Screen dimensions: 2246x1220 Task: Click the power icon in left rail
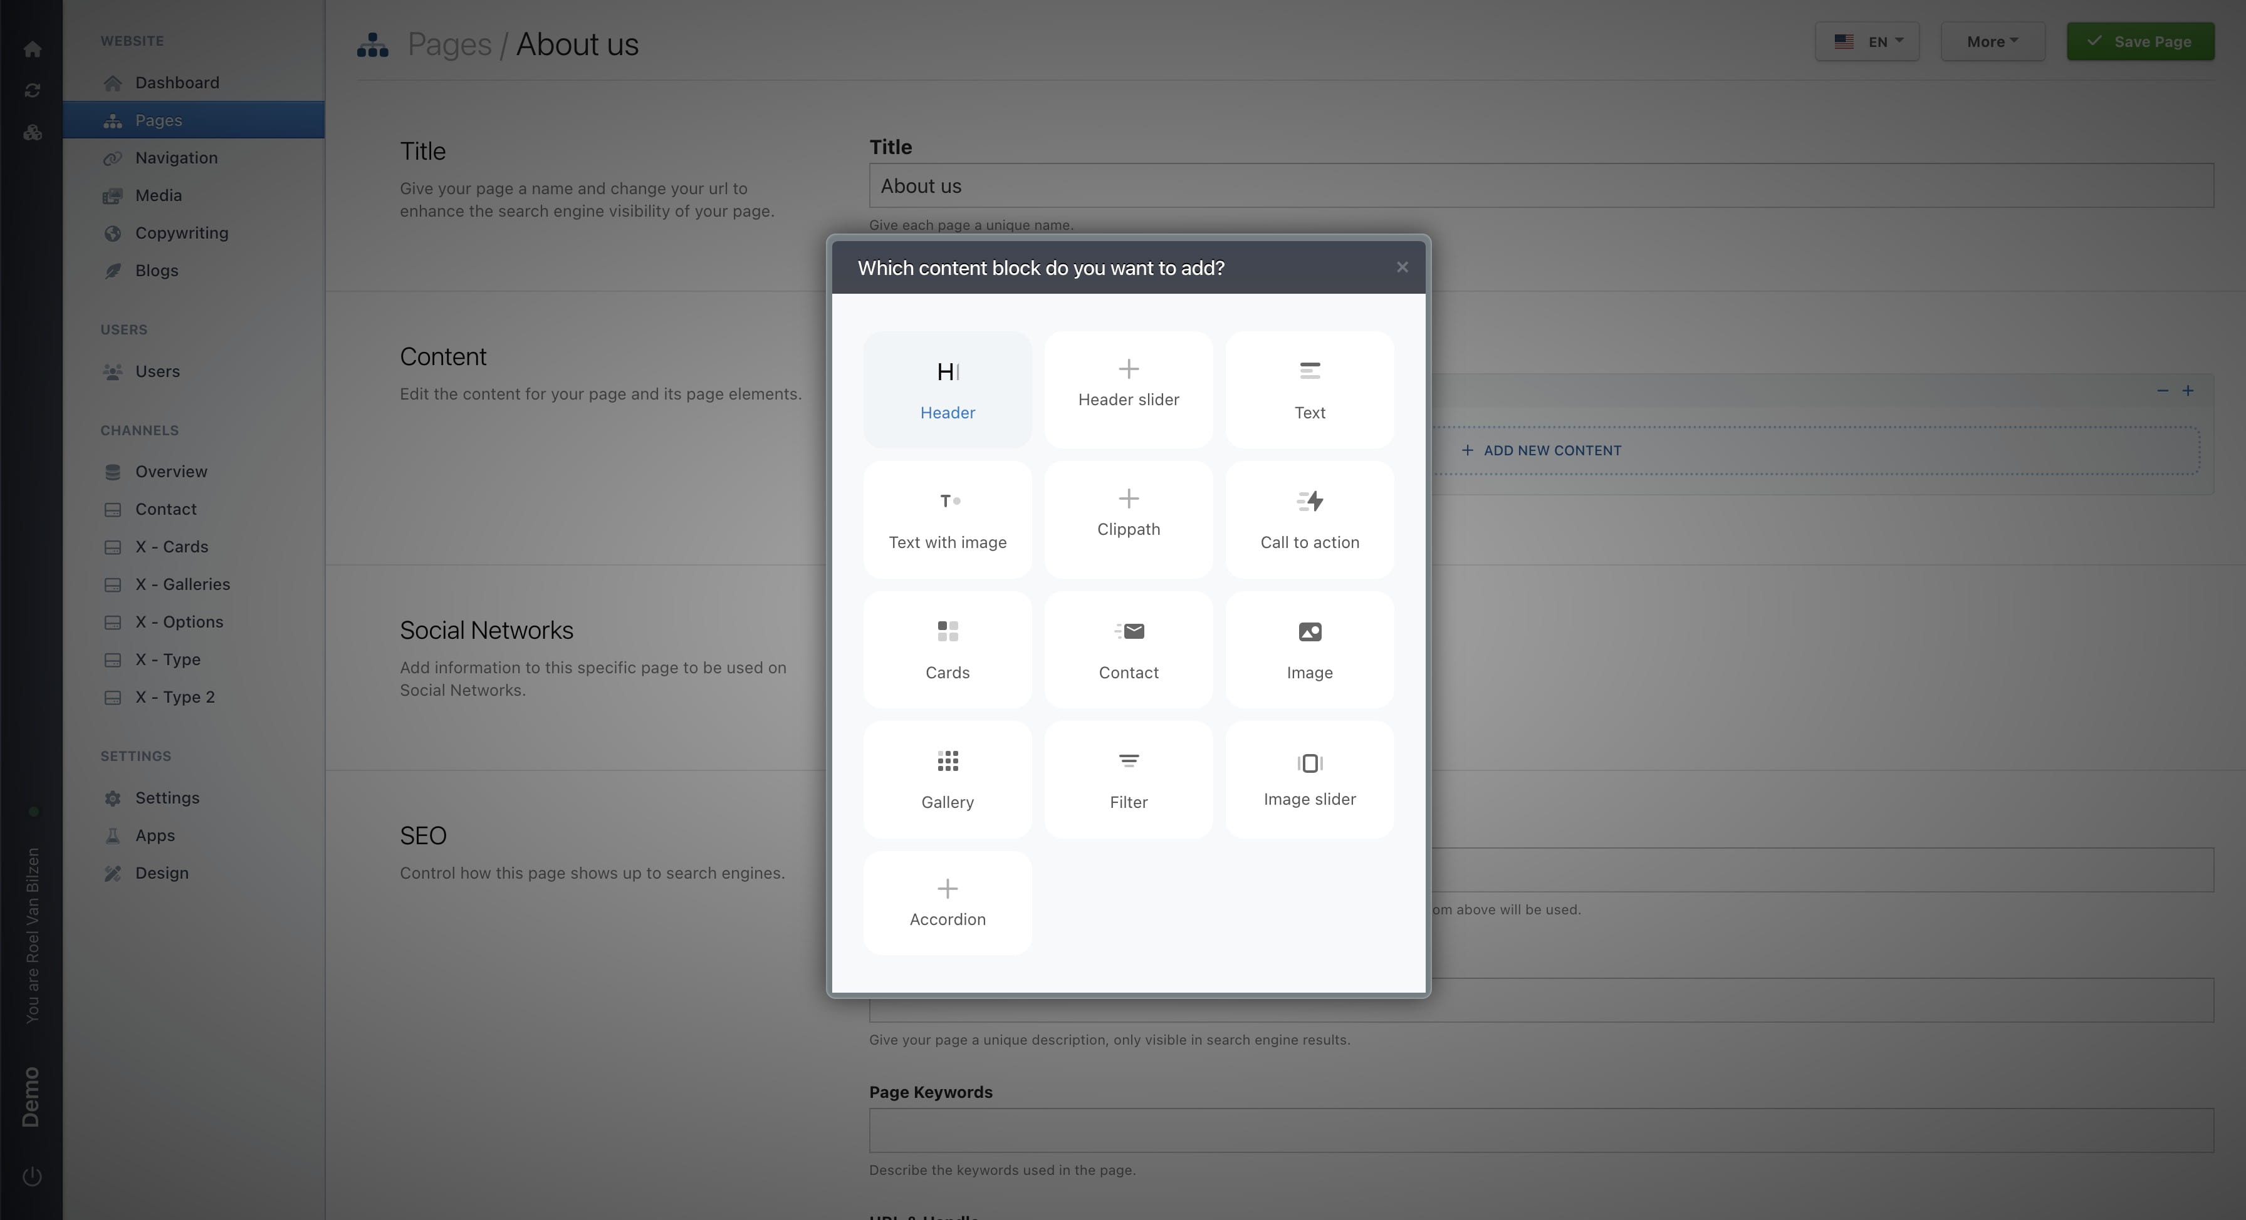point(31,1176)
